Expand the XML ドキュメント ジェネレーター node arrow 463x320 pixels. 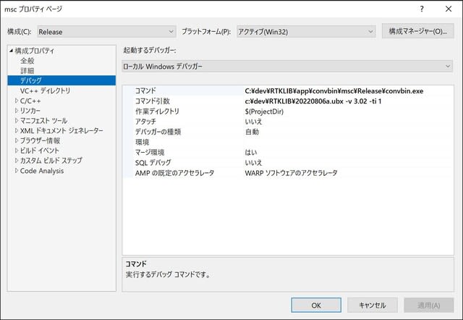coord(17,130)
